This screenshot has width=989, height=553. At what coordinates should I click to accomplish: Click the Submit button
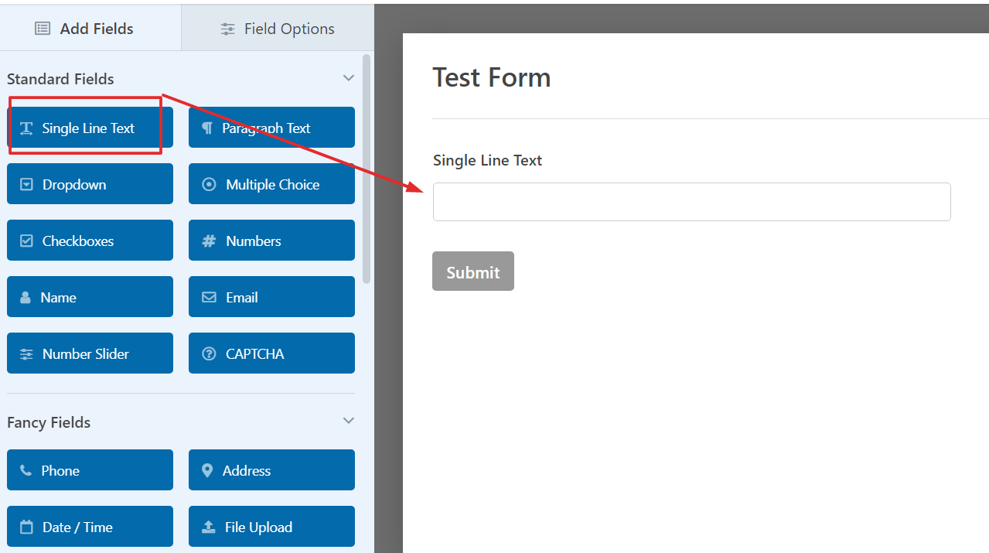[x=472, y=271]
